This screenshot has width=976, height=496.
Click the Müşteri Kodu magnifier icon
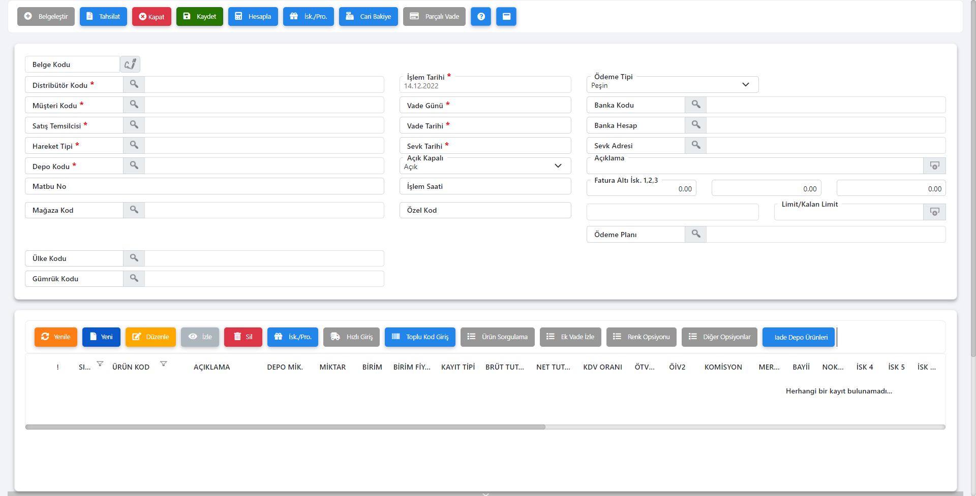click(134, 105)
